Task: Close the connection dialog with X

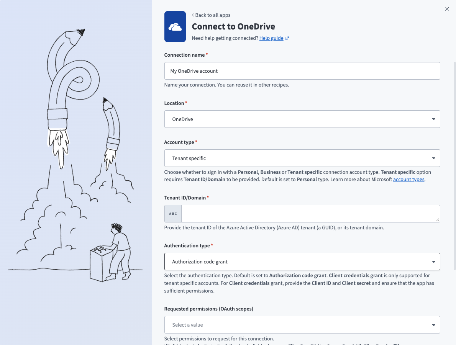Action: coord(447,9)
